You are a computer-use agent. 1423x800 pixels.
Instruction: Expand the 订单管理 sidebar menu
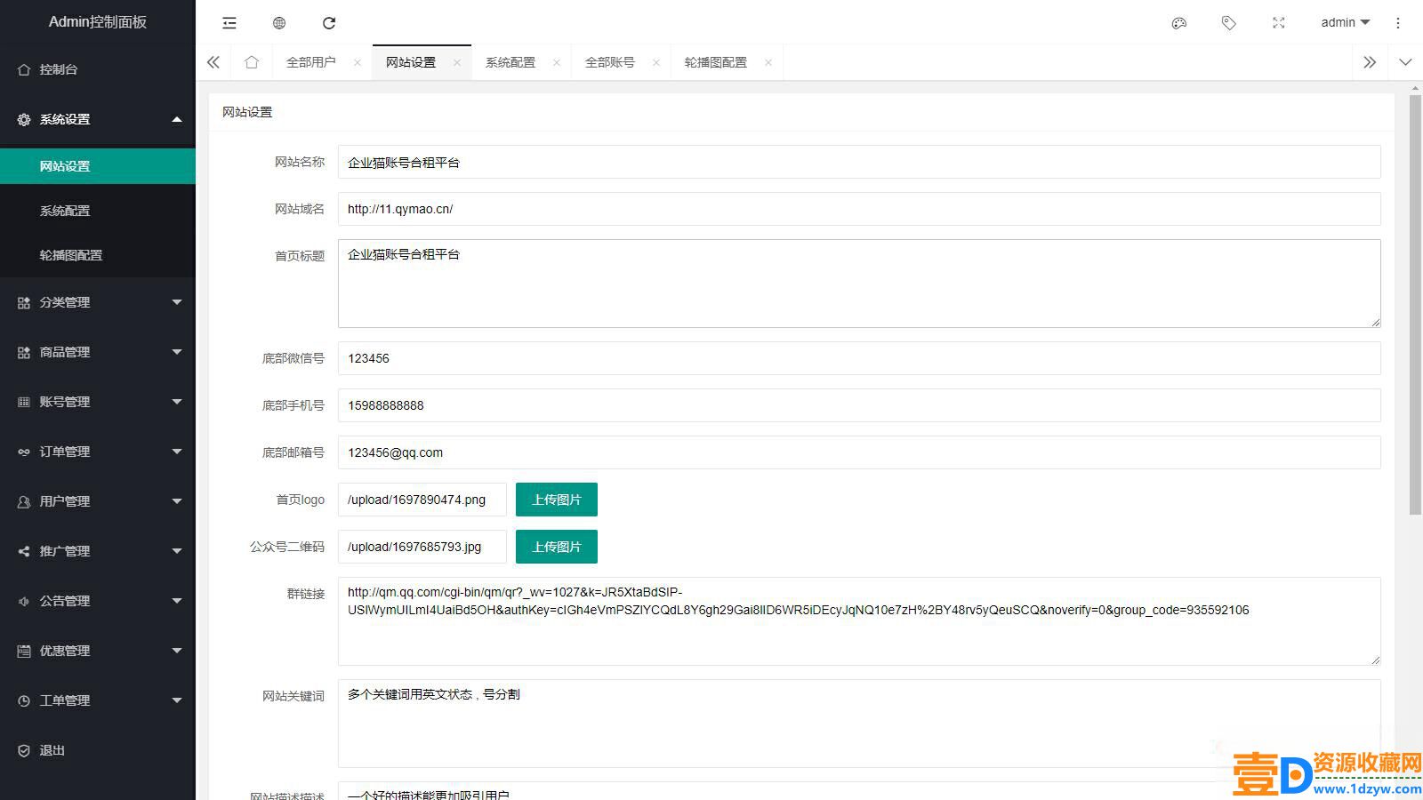pyautogui.click(x=98, y=452)
